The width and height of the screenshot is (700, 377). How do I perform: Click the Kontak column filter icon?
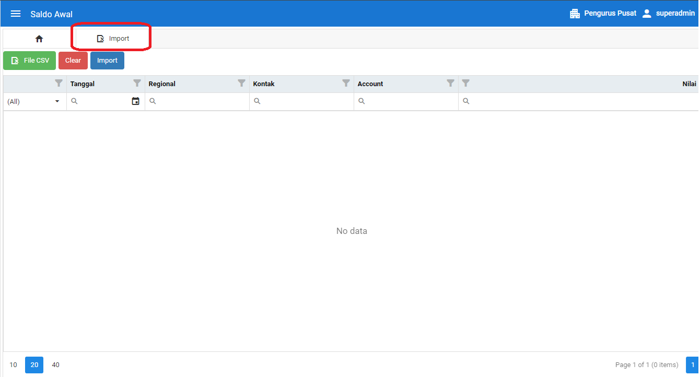(346, 84)
